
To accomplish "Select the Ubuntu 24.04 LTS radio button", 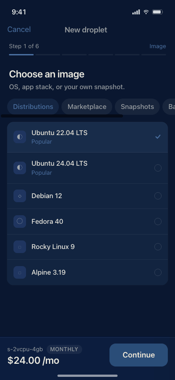I will pyautogui.click(x=158, y=168).
